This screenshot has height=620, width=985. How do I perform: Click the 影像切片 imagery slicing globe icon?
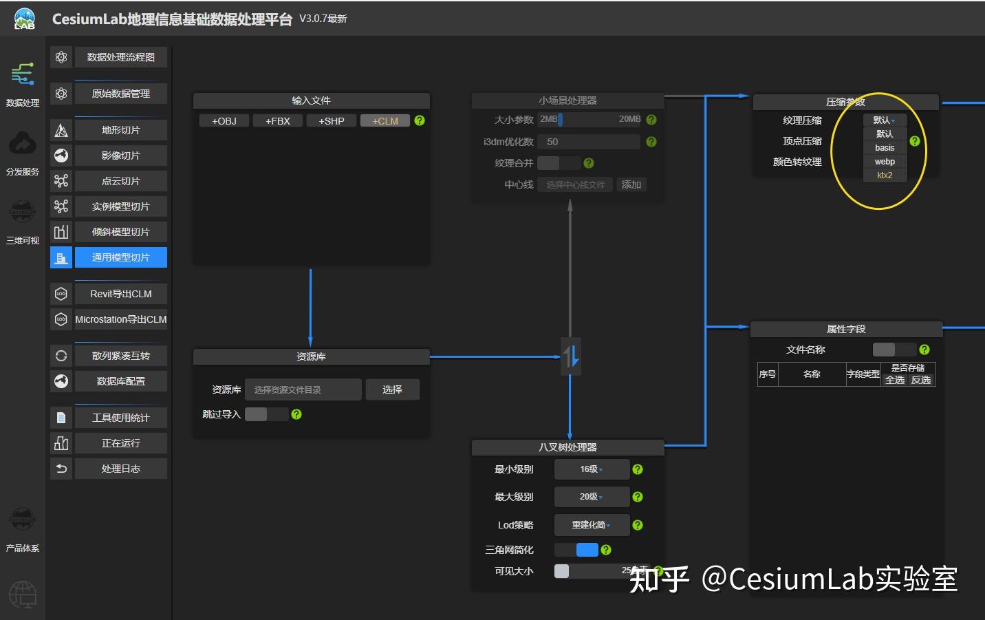61,155
